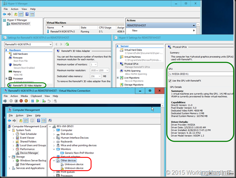
Task: Select Physical GPUs in Hyper-V Settings
Action: coord(131,64)
